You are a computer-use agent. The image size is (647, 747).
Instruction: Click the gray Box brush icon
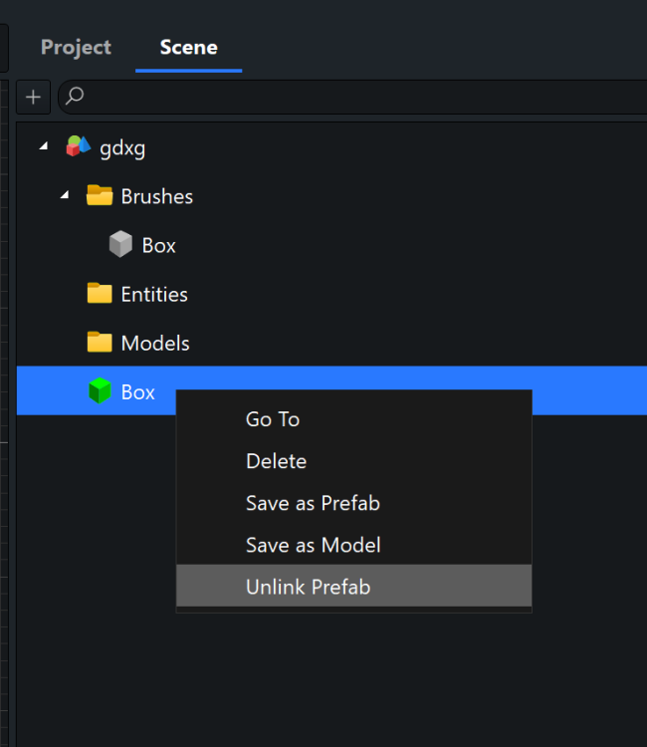(120, 245)
